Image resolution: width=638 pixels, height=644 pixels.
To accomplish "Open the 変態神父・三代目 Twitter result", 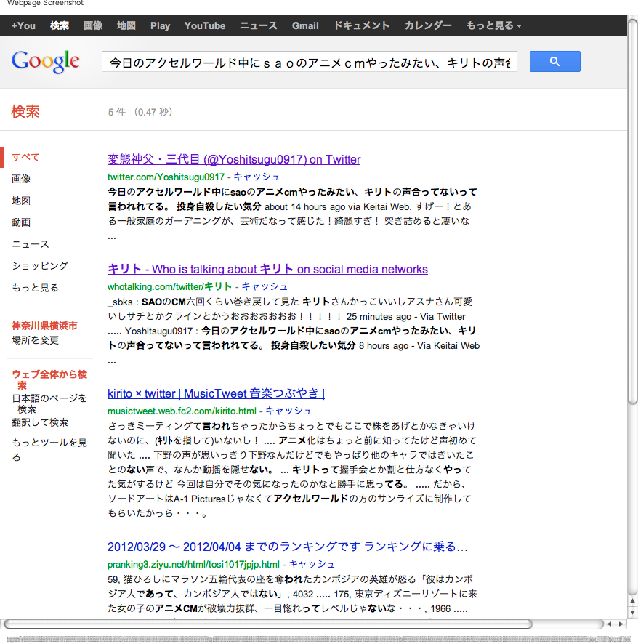I will pyautogui.click(x=234, y=159).
